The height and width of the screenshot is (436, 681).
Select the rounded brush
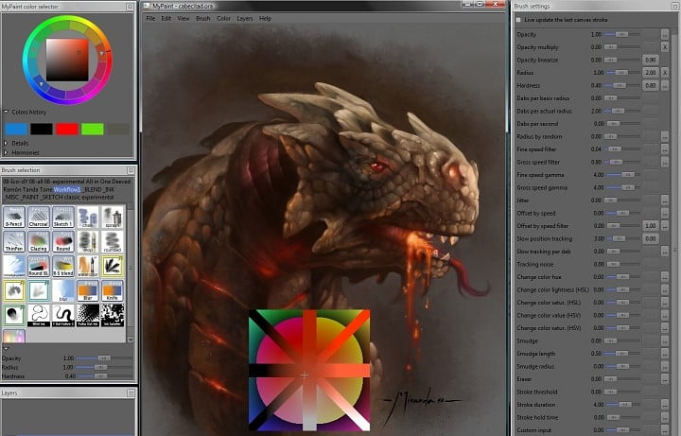point(112,242)
